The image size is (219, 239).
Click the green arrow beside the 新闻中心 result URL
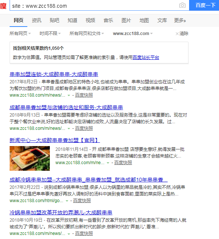[108, 163]
